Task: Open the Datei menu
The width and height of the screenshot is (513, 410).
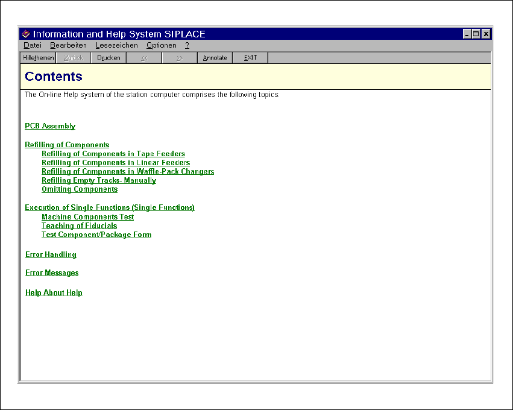Action: [x=33, y=45]
